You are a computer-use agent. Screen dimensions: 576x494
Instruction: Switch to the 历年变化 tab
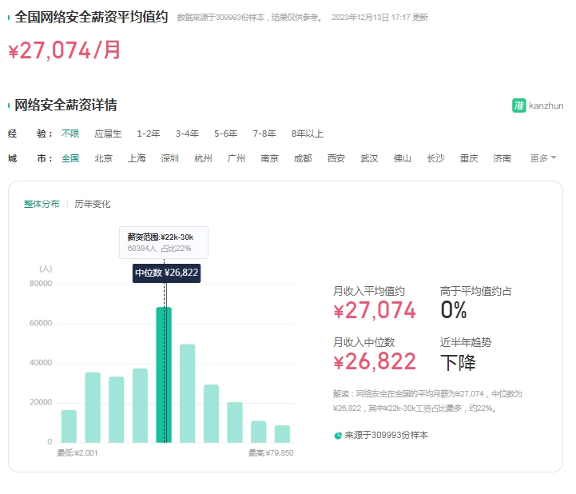tap(93, 204)
